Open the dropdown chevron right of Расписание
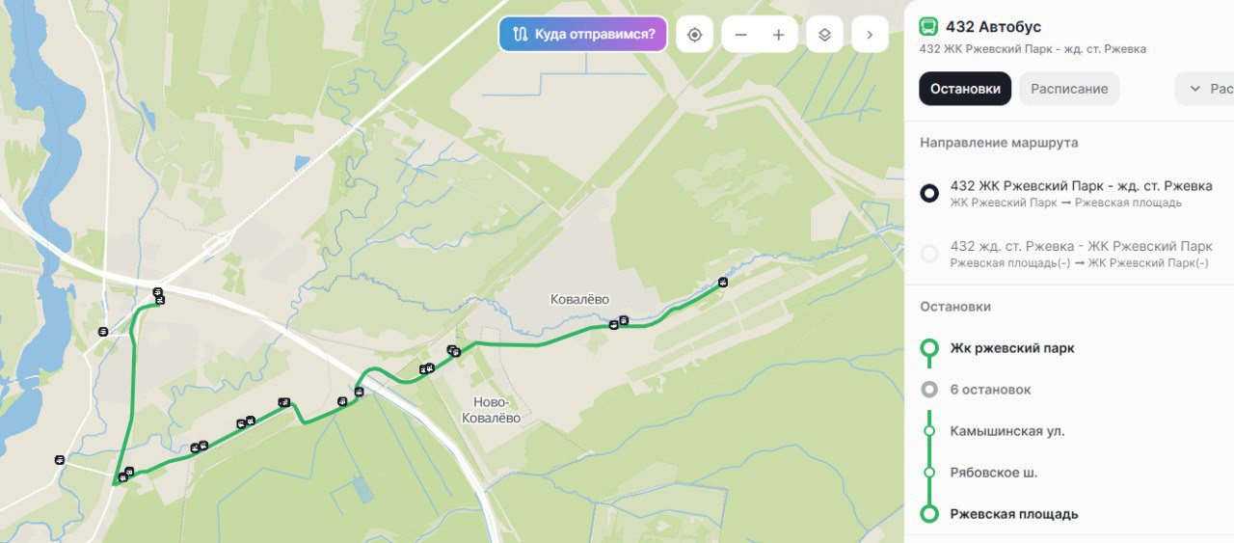Viewport: 1234px width, 543px height. pyautogui.click(x=1195, y=89)
